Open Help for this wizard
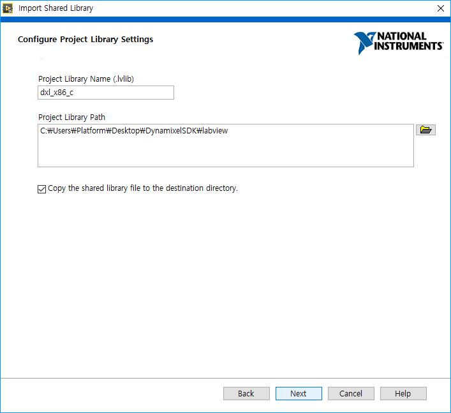The width and height of the screenshot is (451, 413). (403, 393)
